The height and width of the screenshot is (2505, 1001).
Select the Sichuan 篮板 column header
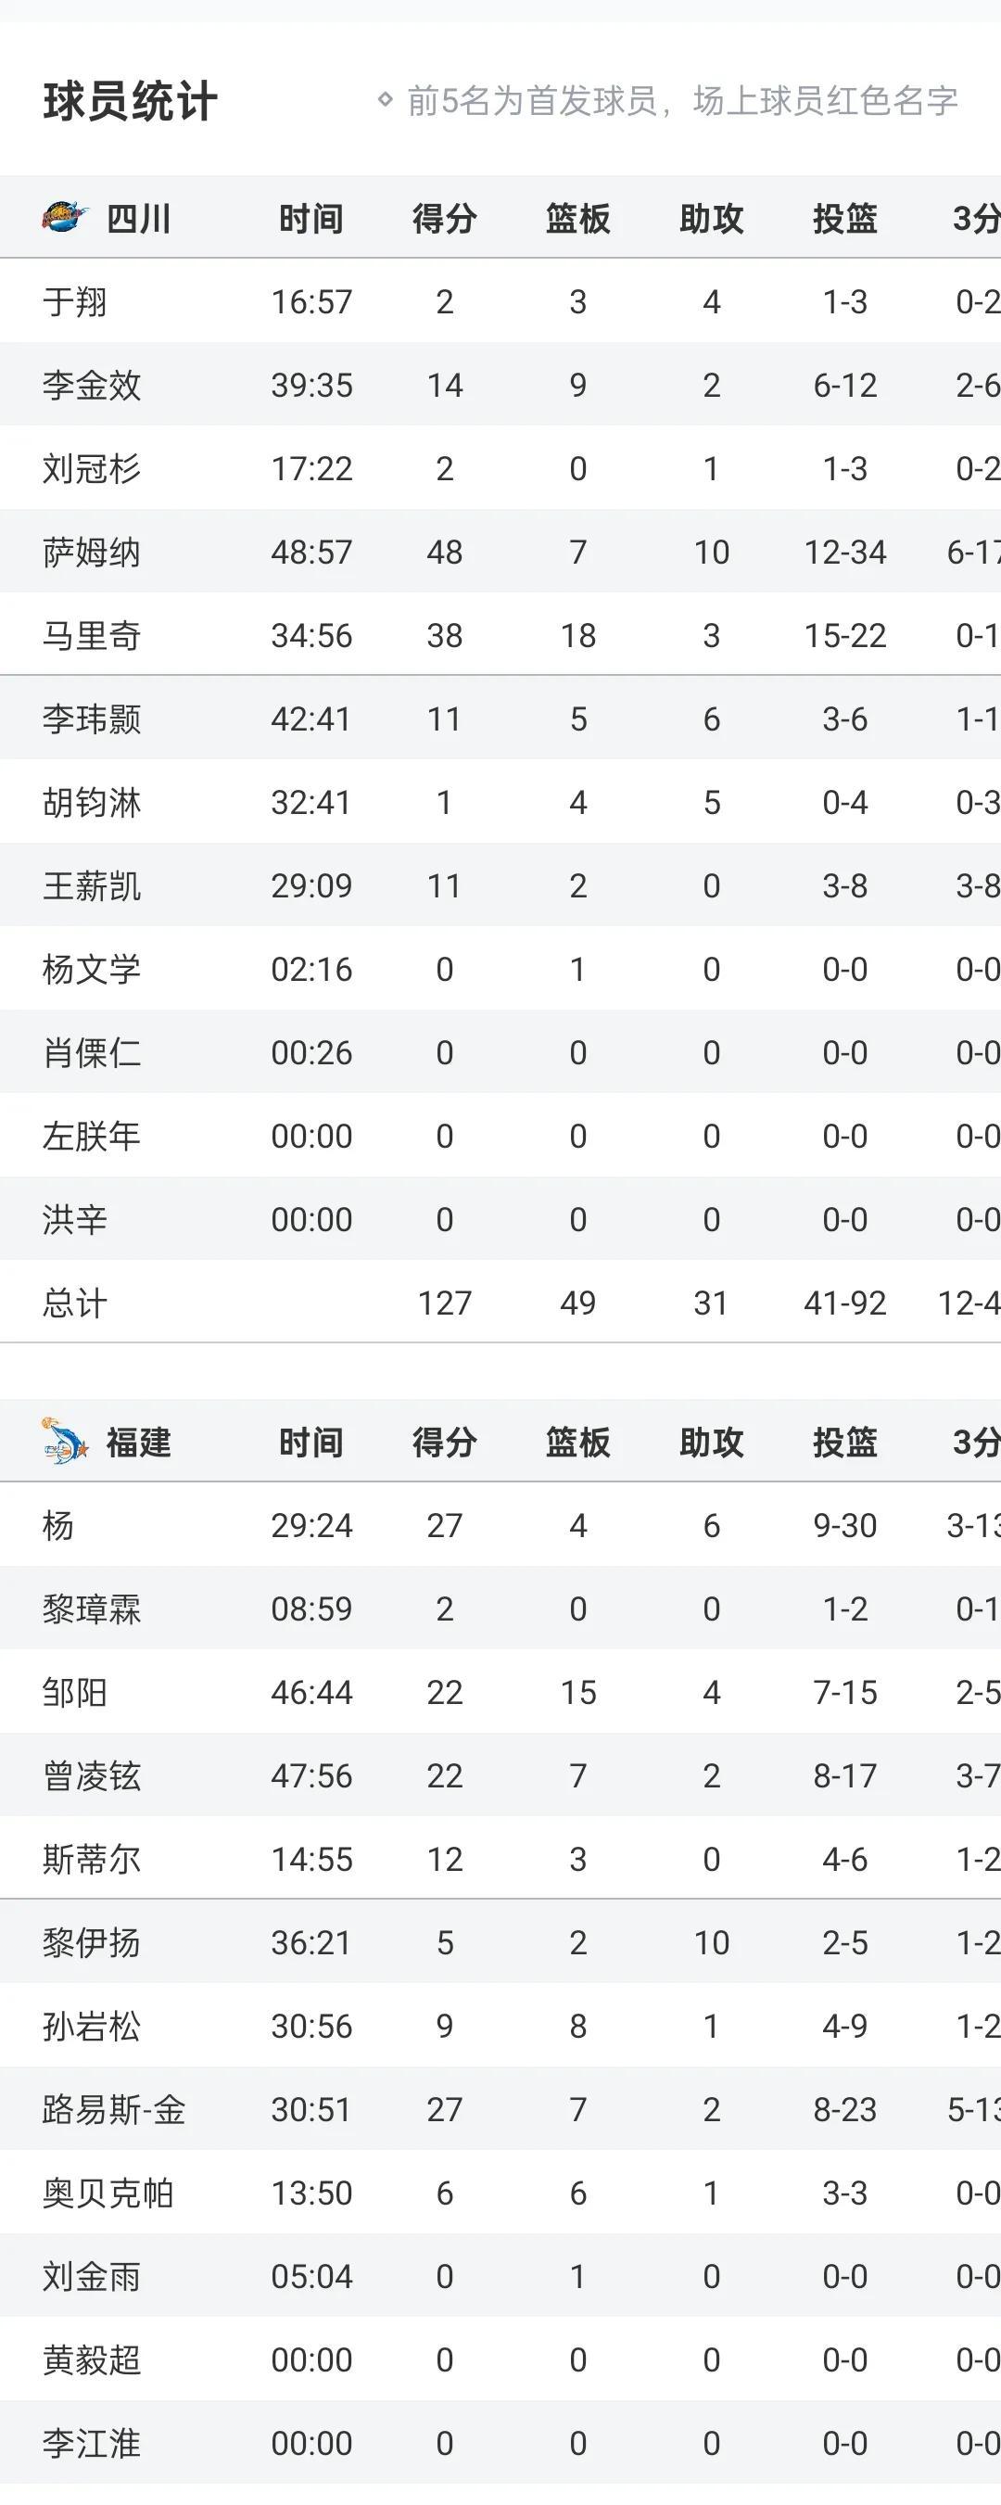(578, 219)
